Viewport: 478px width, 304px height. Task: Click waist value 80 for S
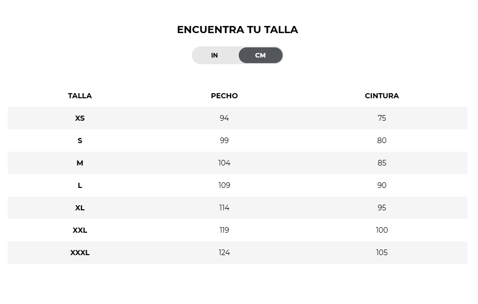(x=382, y=141)
